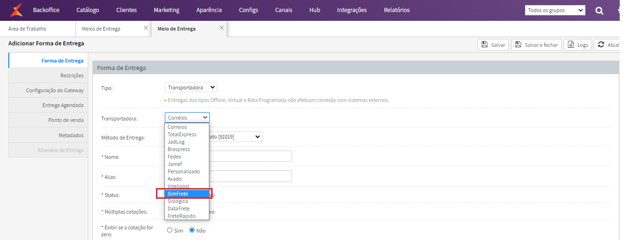Collapse the Transportadora Correios dropdown
623x240 pixels.
pos(187,117)
